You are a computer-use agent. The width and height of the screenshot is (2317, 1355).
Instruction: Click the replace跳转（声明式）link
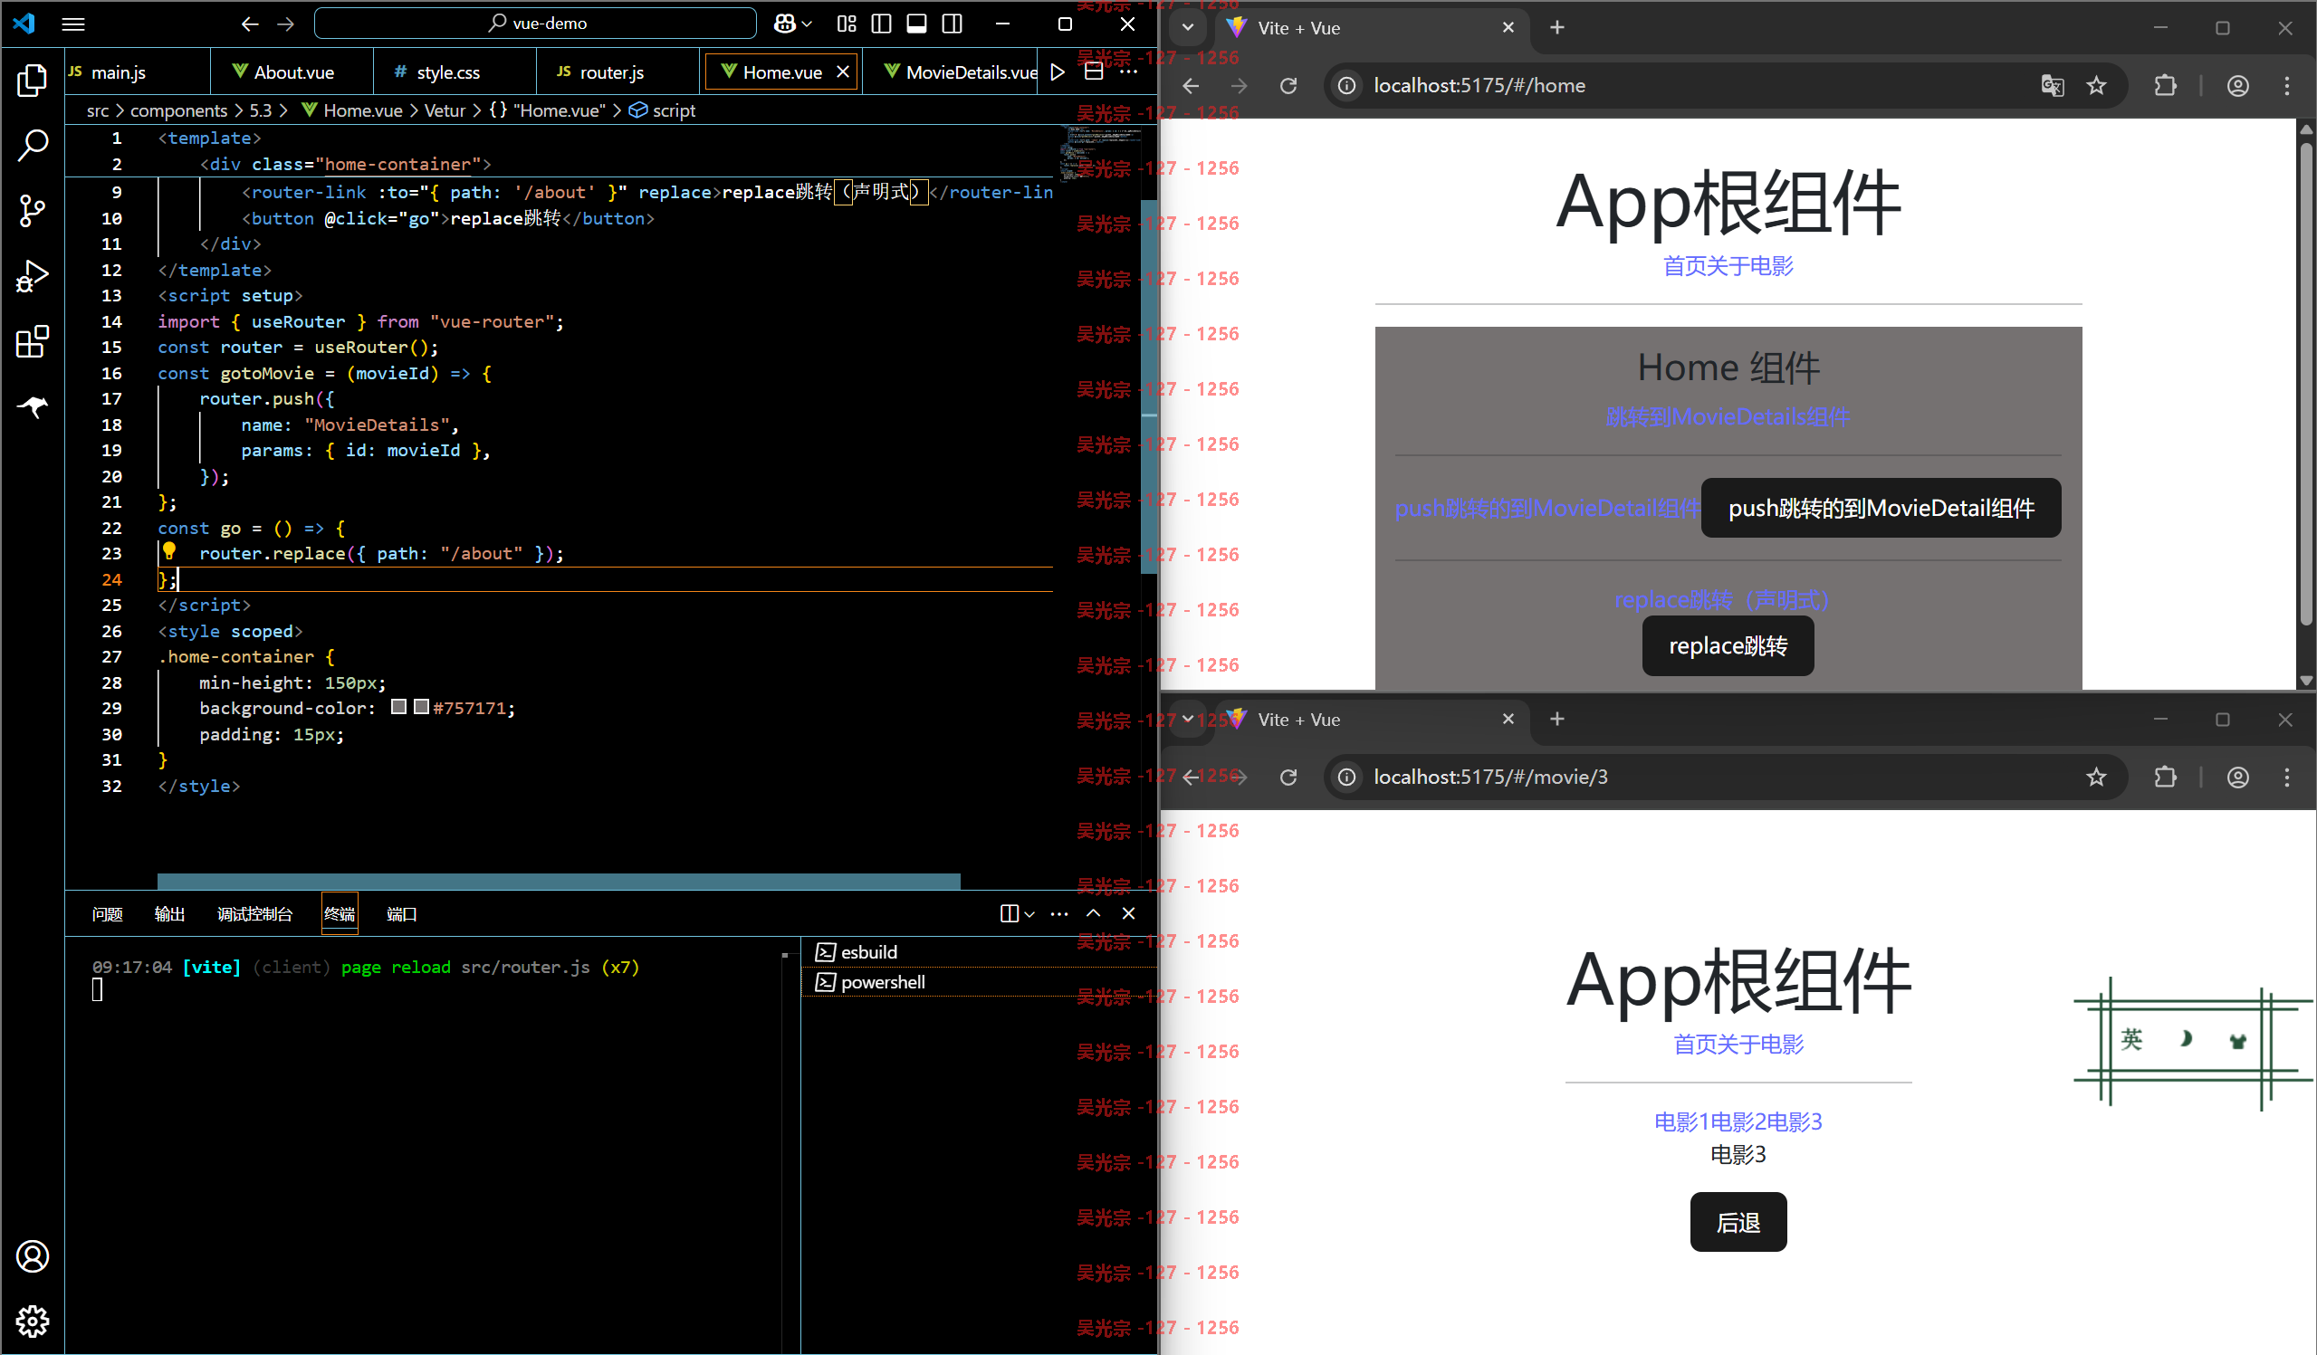[1721, 600]
